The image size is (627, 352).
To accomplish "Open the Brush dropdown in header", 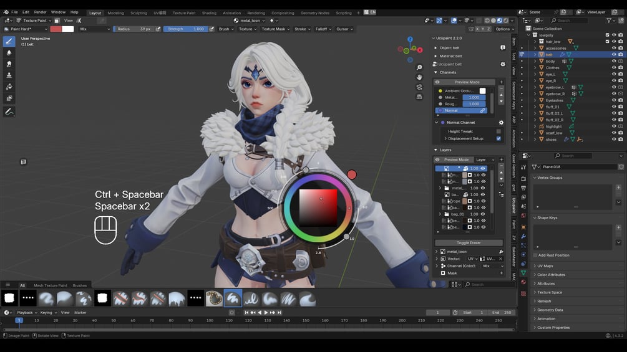I will tap(226, 29).
